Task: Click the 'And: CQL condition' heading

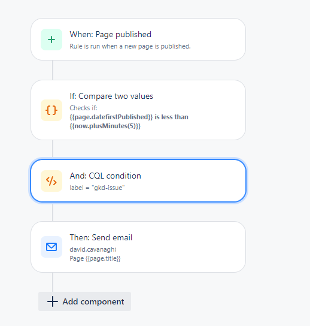Action: tap(105, 176)
